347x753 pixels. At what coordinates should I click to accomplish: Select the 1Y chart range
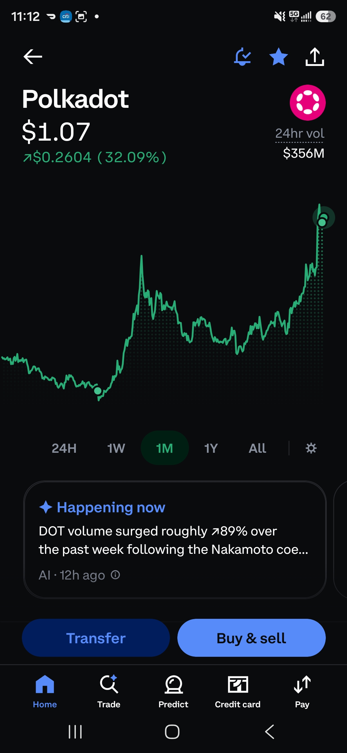pos(211,448)
